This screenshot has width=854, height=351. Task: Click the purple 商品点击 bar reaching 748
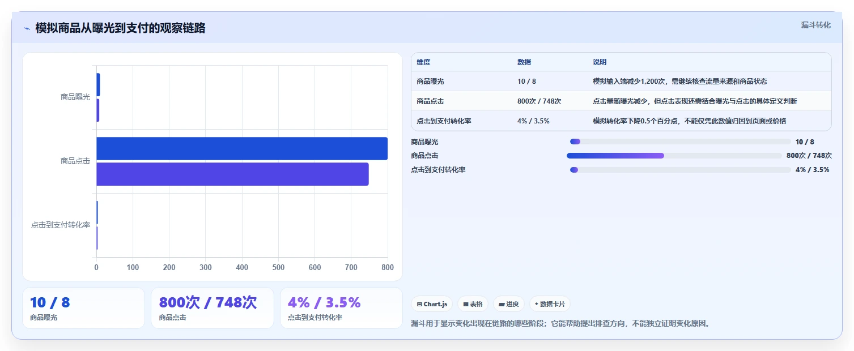[x=232, y=174]
